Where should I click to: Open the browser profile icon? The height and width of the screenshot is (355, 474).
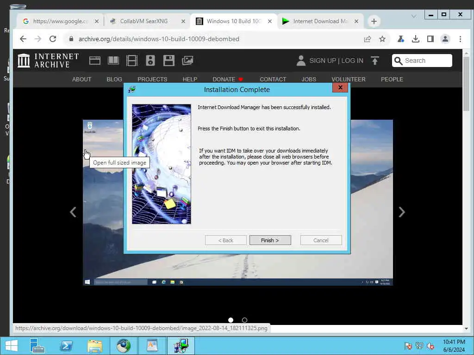(x=445, y=39)
